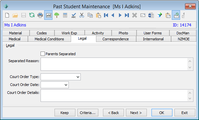This screenshot has height=120, width=199.
Task: Click the green tree icon
Action: 56,15
